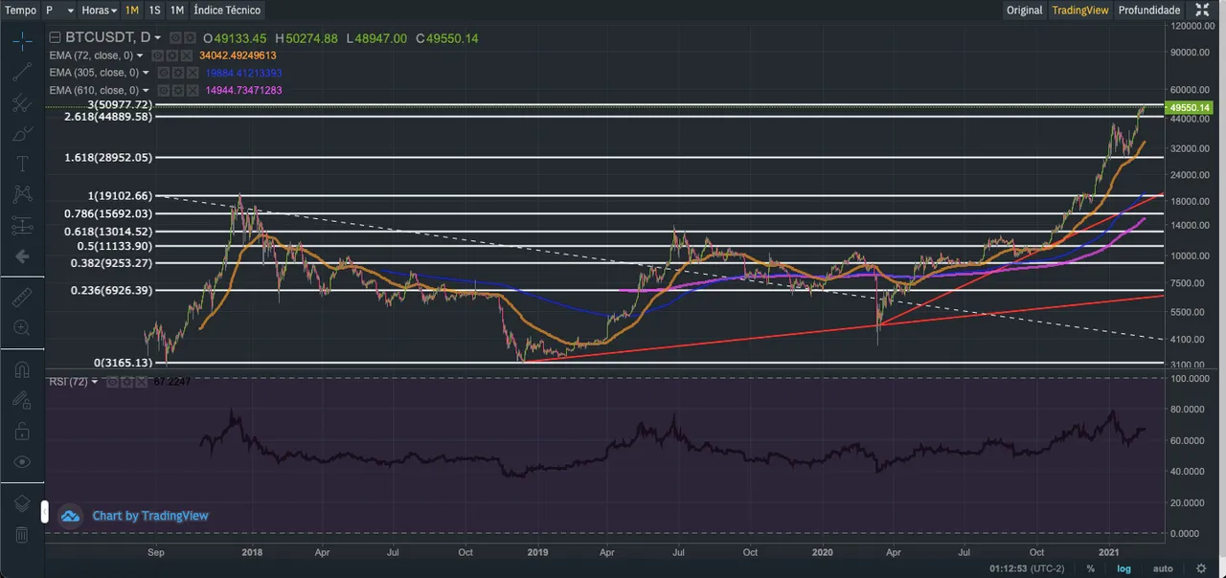Hide the EMA 610 line
This screenshot has height=578, width=1226.
(x=164, y=90)
